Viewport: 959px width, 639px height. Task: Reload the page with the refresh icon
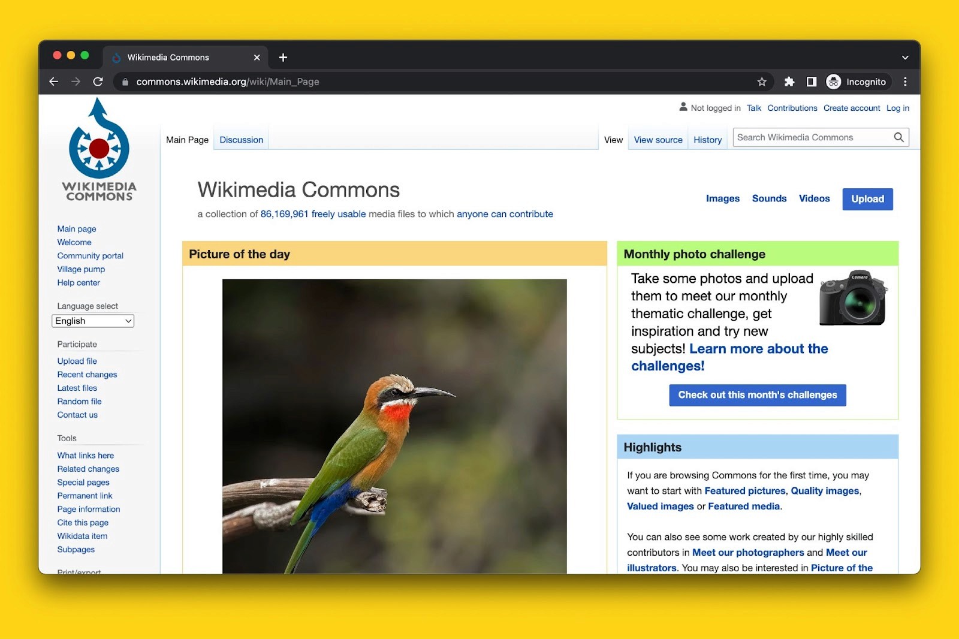pos(98,82)
